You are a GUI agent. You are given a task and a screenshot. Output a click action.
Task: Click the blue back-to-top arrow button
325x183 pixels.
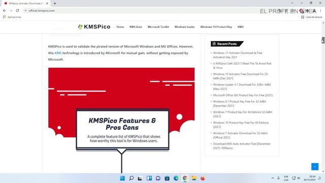[315, 167]
